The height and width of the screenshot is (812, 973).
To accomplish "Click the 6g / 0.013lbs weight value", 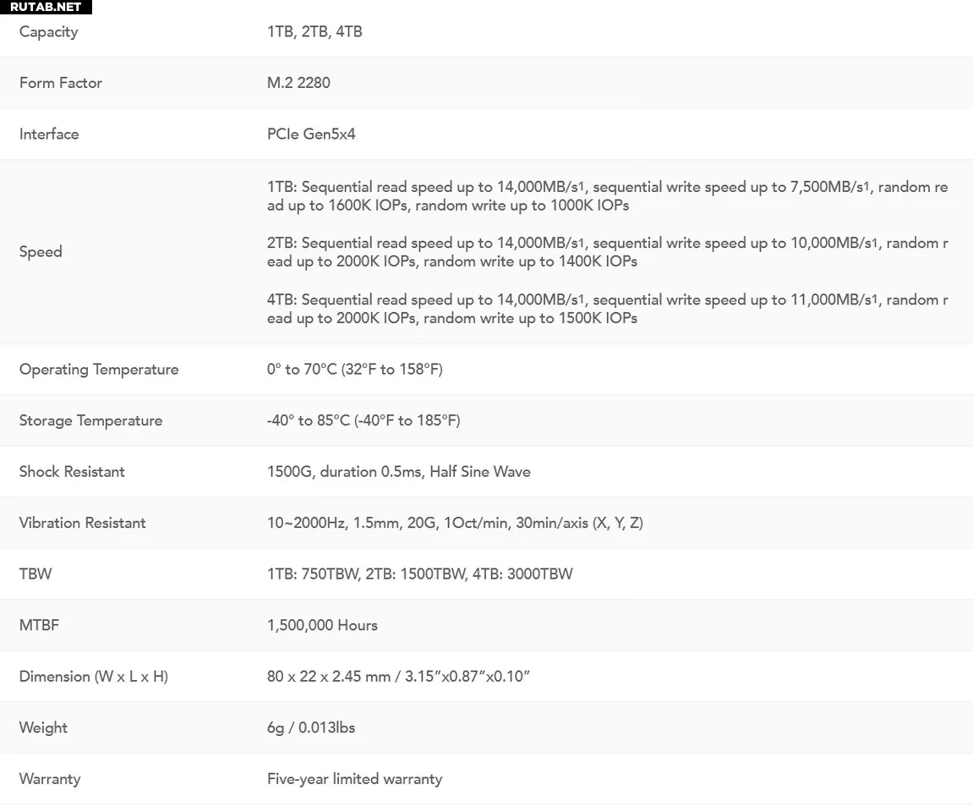I will [x=311, y=727].
